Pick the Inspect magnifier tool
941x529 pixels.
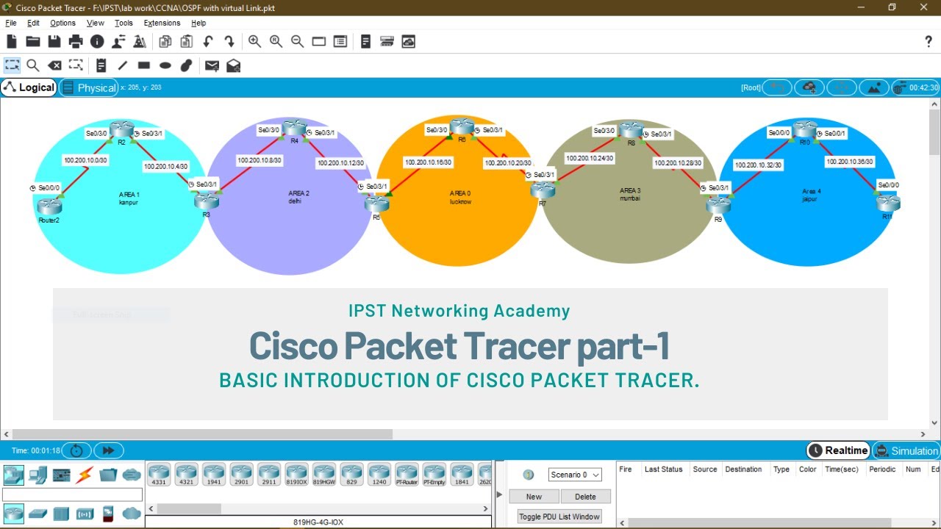click(x=33, y=65)
